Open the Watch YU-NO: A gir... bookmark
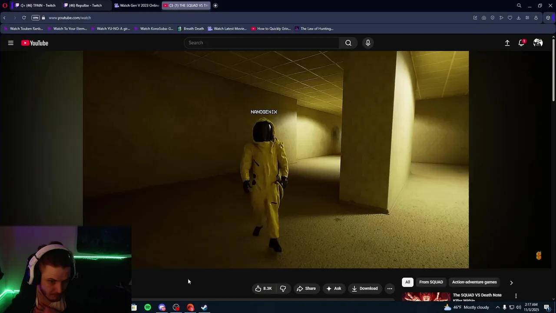The width and height of the screenshot is (556, 313). [110, 29]
